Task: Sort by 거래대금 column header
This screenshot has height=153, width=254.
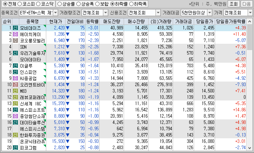Action: pos(183,21)
